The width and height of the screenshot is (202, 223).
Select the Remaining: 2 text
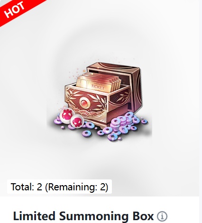77,187
